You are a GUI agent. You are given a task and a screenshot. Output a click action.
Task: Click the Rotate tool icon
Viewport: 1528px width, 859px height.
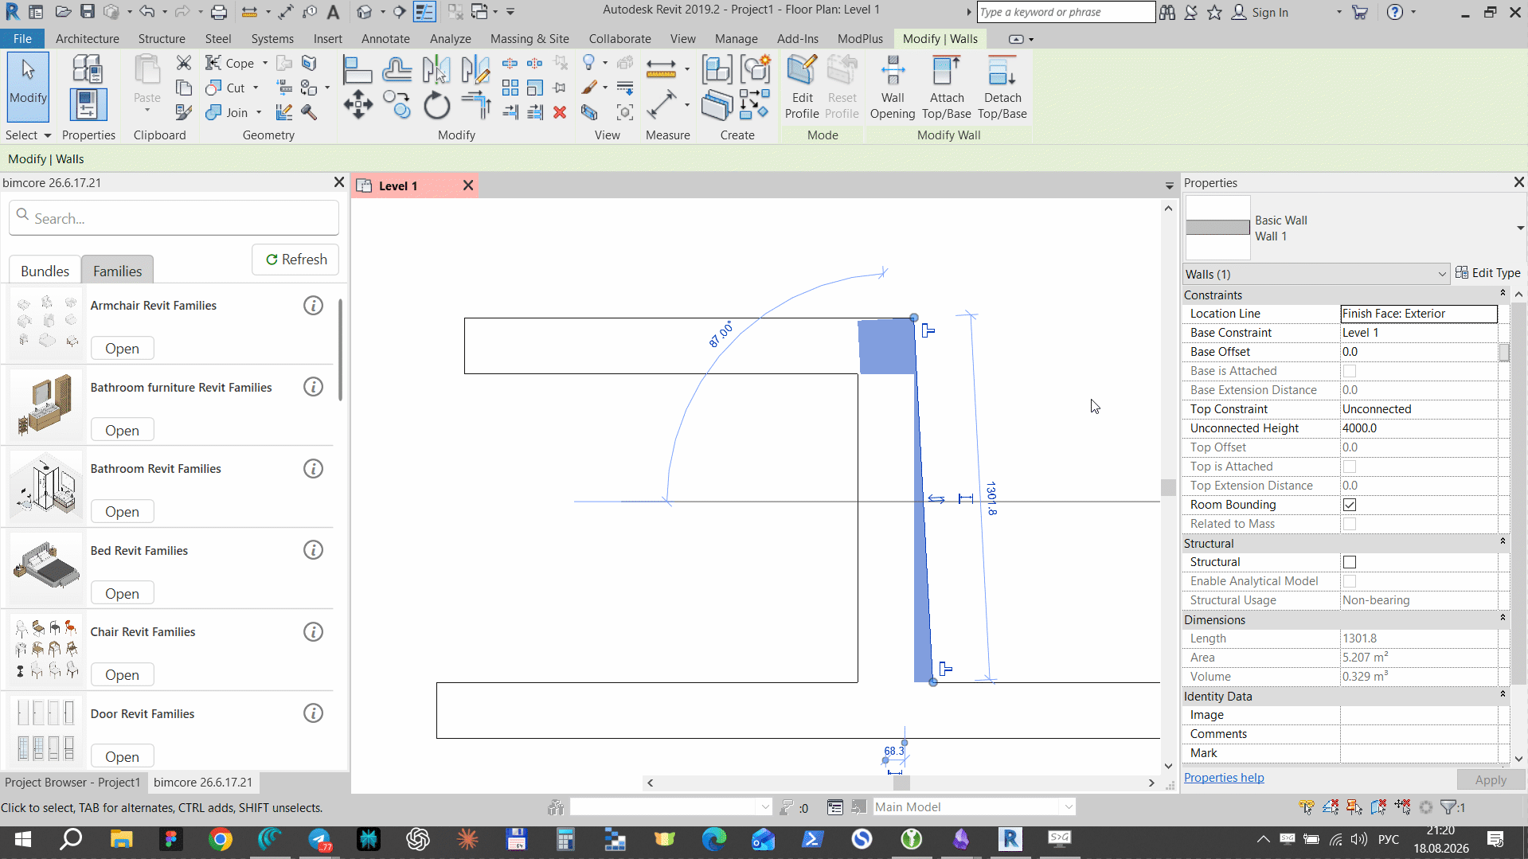pos(436,105)
